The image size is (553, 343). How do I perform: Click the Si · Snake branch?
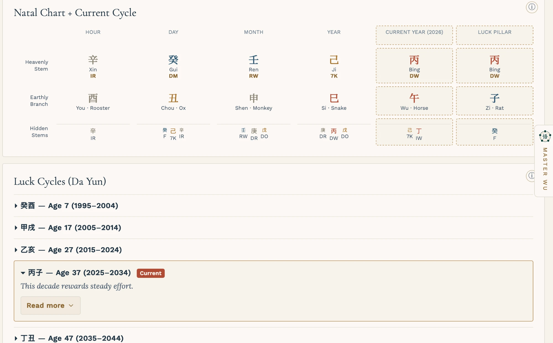(x=334, y=102)
